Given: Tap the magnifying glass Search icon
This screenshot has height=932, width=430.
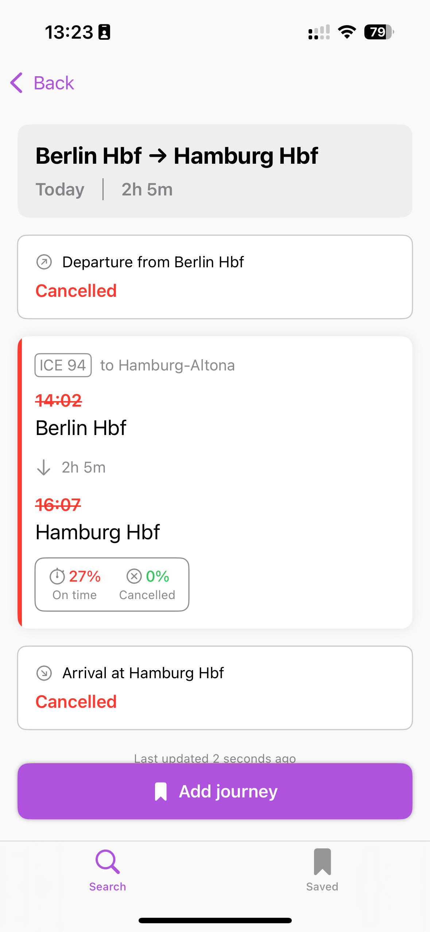Looking at the screenshot, I should coord(108,862).
